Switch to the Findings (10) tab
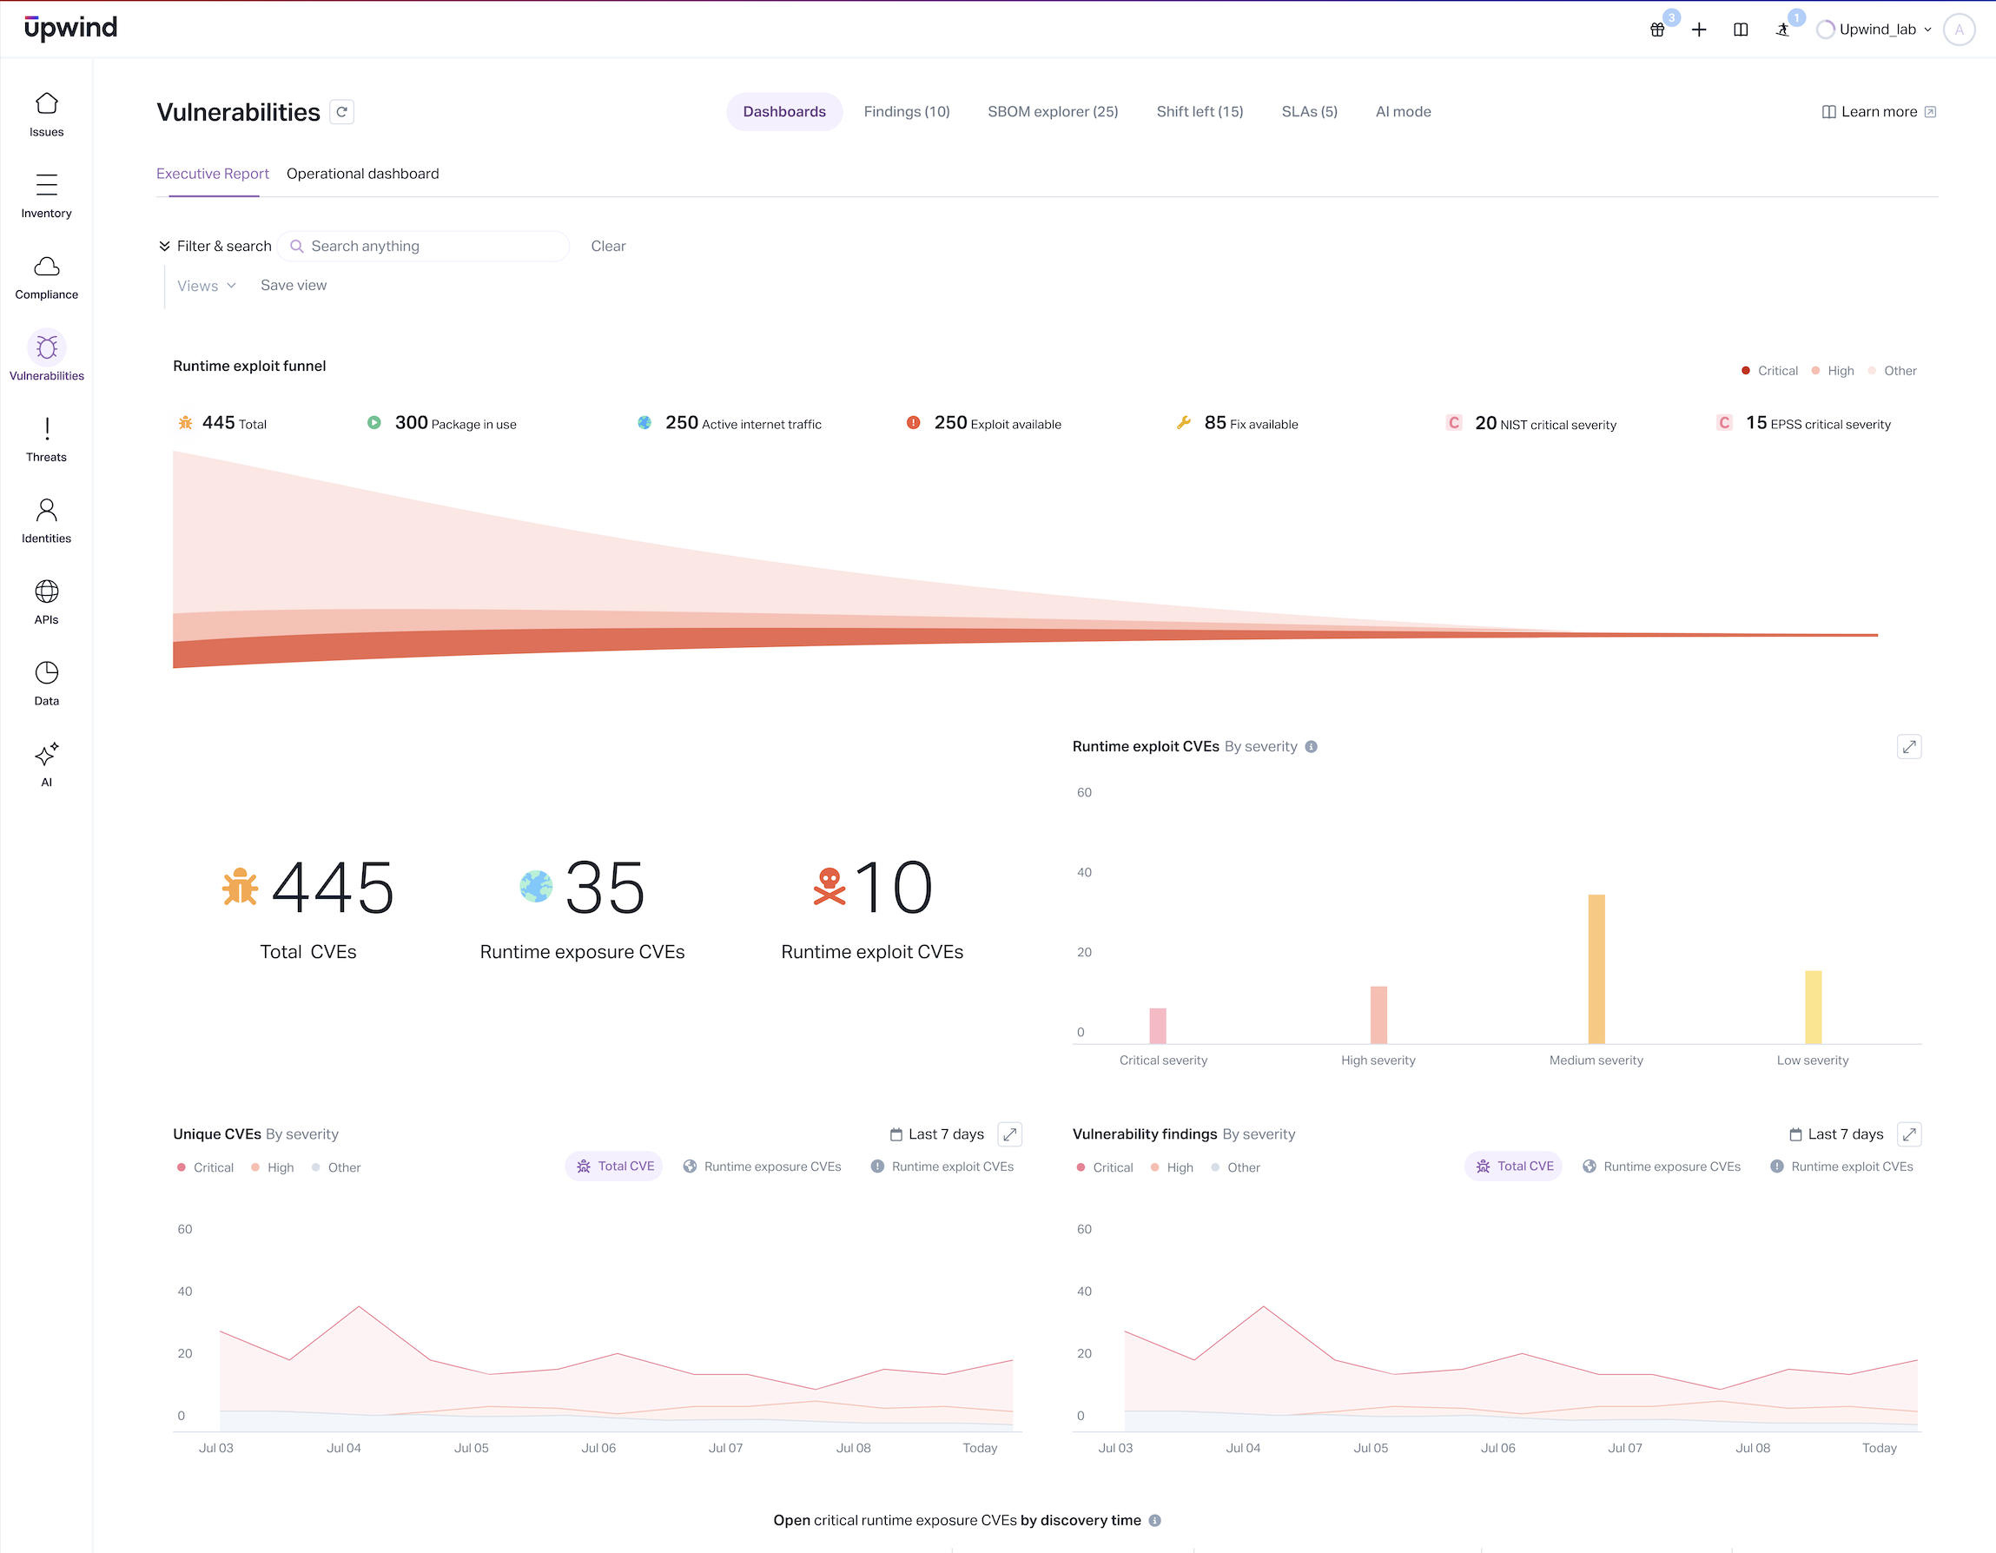Screen dimensions: 1996x1553 tap(906, 111)
